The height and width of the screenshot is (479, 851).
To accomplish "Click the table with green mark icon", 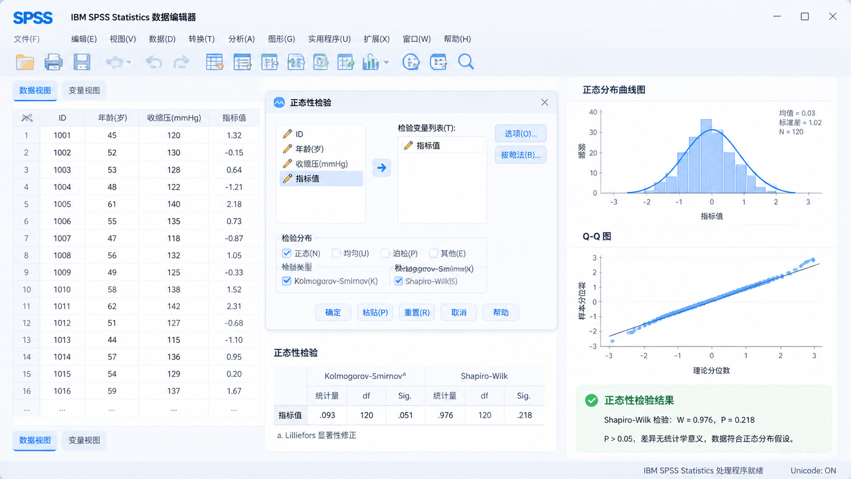I will point(346,62).
